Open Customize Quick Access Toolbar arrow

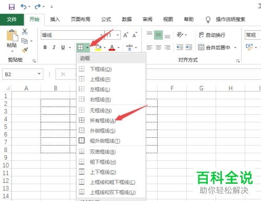(52, 7)
